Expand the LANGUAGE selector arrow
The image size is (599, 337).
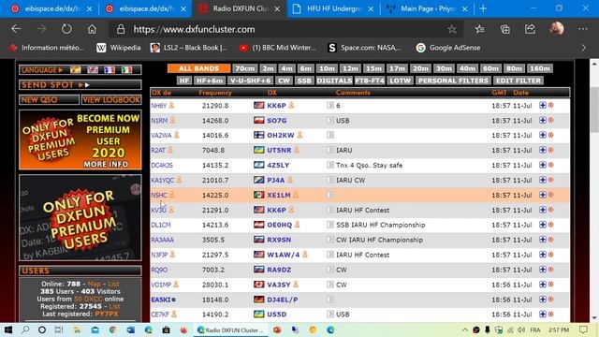pos(61,70)
